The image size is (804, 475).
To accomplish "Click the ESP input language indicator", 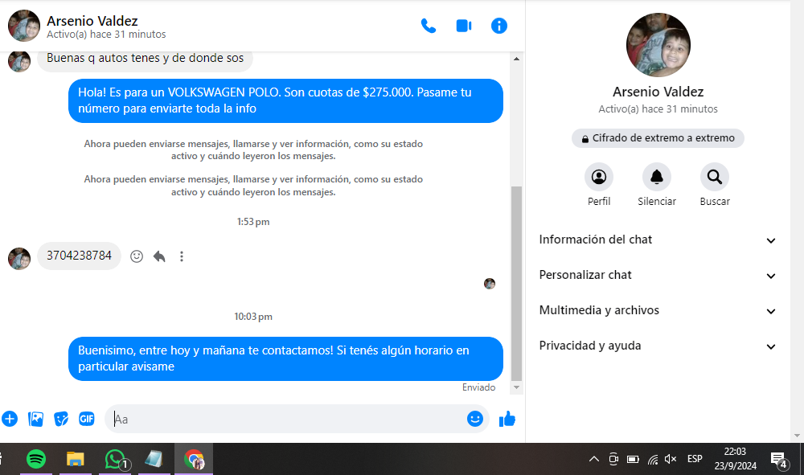I will point(695,459).
